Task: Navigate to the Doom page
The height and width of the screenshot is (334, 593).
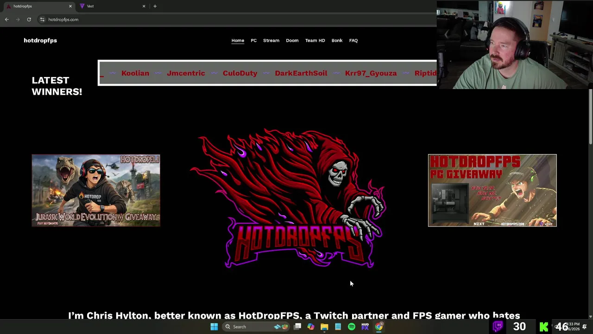Action: (x=292, y=40)
